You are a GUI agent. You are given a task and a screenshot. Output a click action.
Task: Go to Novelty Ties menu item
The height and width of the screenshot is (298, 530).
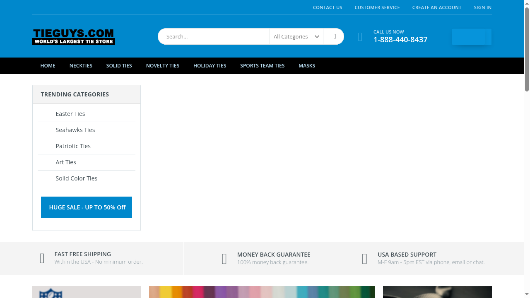coord(162,66)
